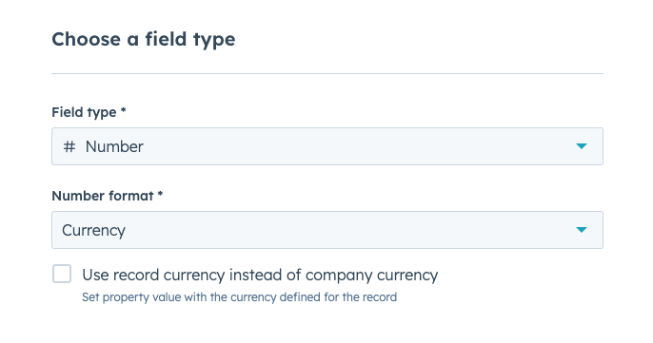Click the 'Choose a field type' heading
This screenshot has height=343, width=653.
pyautogui.click(x=143, y=40)
